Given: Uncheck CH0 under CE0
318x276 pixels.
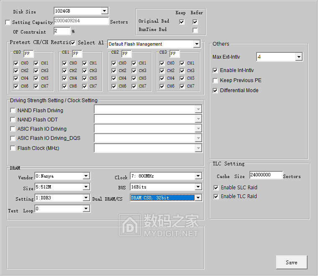Looking at the screenshot, I should (x=16, y=63).
